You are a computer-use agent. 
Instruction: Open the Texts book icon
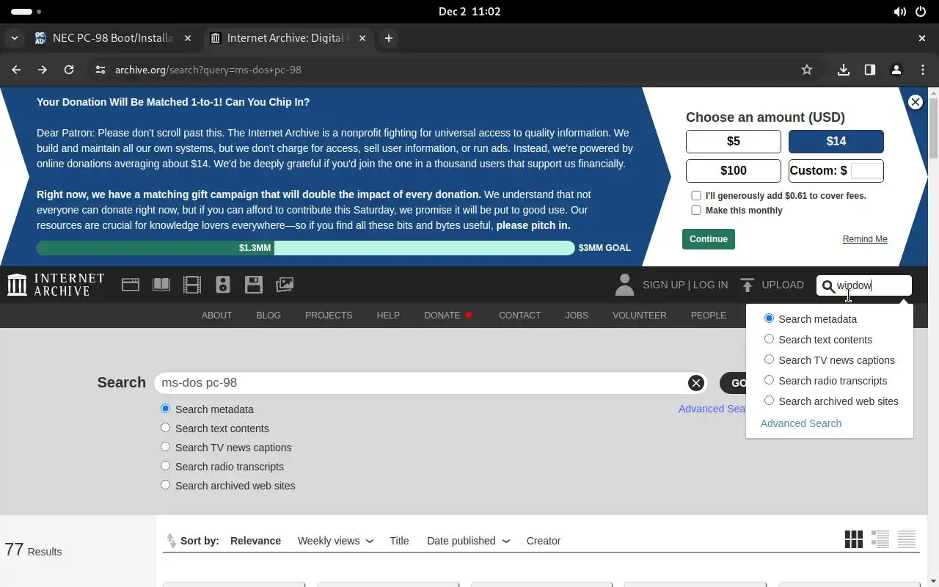click(161, 285)
